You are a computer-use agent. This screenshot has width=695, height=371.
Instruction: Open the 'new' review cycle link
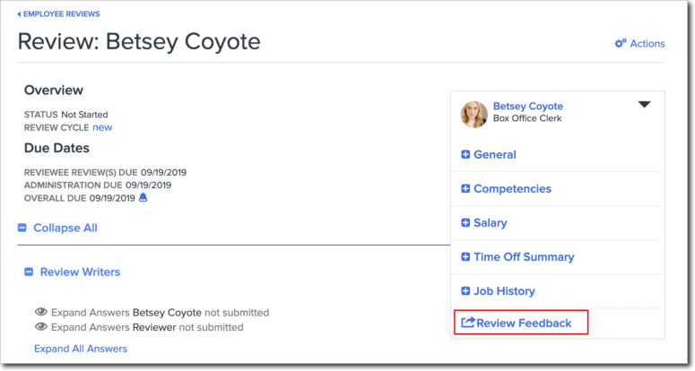102,127
